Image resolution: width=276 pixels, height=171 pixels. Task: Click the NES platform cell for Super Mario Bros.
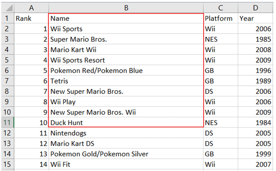click(221, 39)
